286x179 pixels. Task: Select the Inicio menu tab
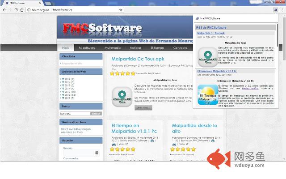(66, 48)
